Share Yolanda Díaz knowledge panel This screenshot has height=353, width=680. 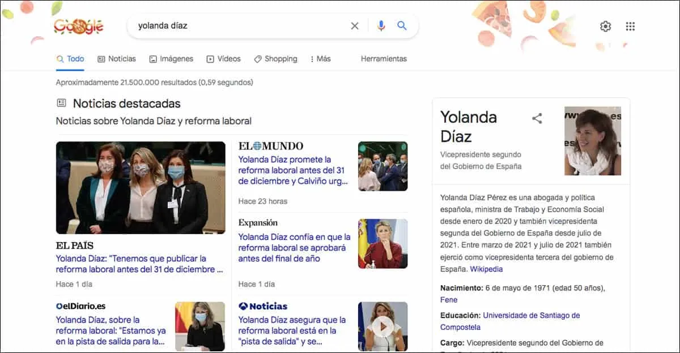537,118
